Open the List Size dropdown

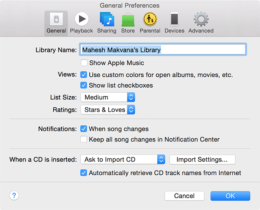coord(108,98)
